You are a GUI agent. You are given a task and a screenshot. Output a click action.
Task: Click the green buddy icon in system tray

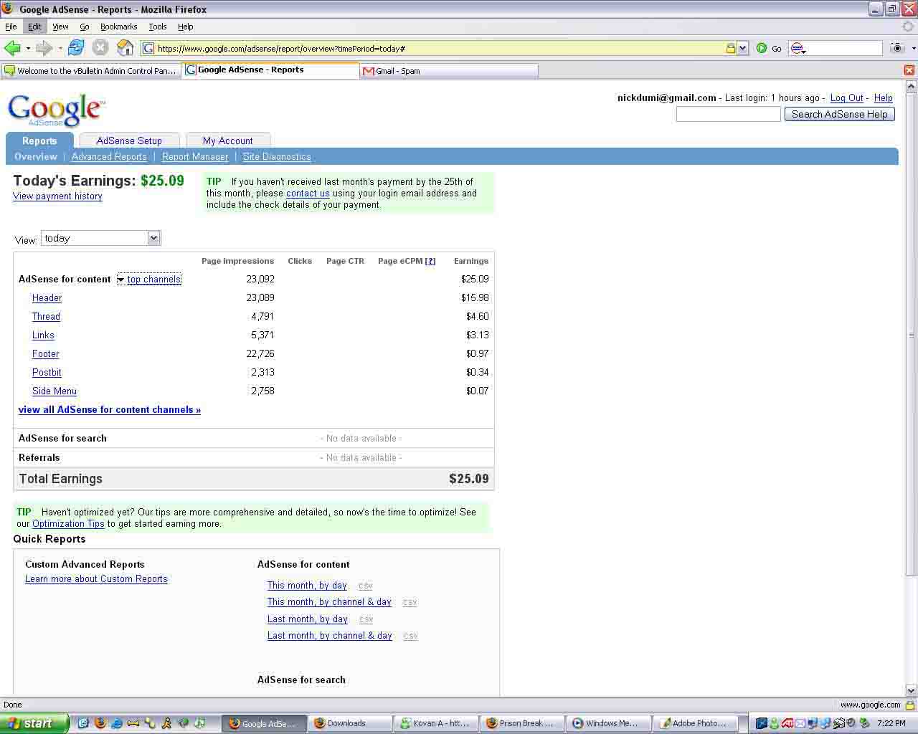click(775, 723)
